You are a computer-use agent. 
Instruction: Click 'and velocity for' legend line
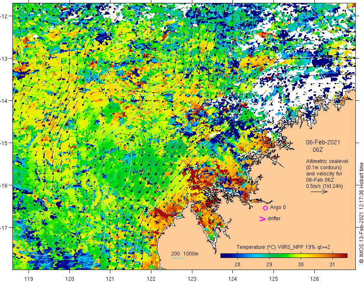(x=324, y=174)
